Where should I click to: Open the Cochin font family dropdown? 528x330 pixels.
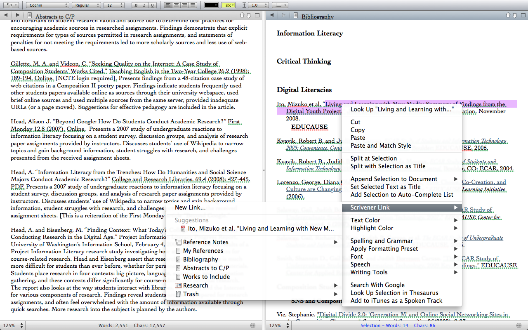click(x=47, y=5)
